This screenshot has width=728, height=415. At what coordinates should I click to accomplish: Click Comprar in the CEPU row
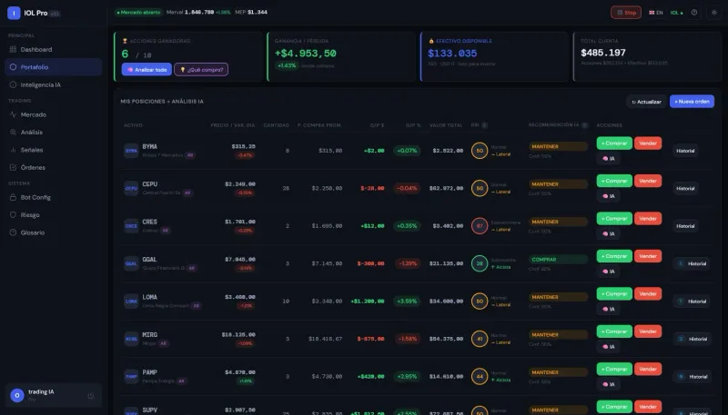[x=614, y=181]
